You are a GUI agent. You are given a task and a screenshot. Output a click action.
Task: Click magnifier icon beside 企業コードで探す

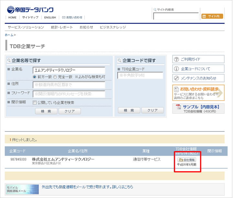tap(119, 60)
